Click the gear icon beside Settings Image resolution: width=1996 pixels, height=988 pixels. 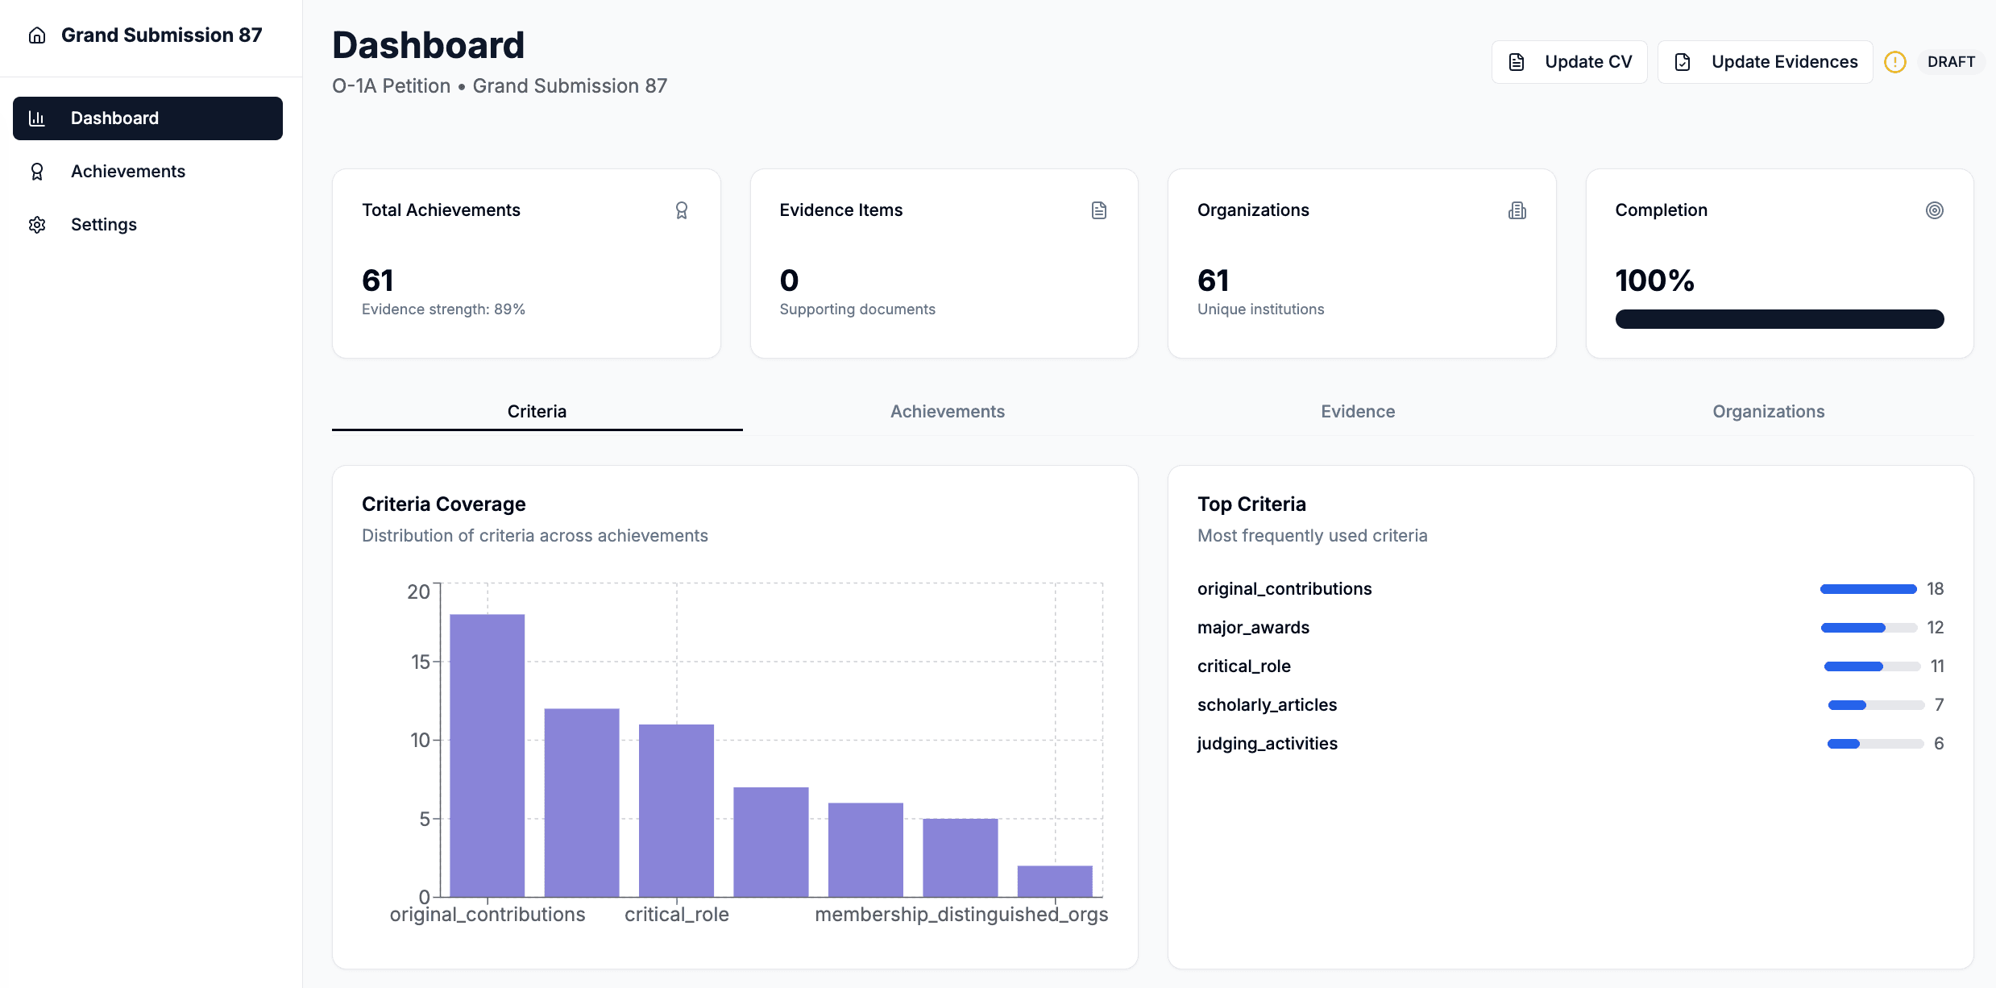coord(37,225)
